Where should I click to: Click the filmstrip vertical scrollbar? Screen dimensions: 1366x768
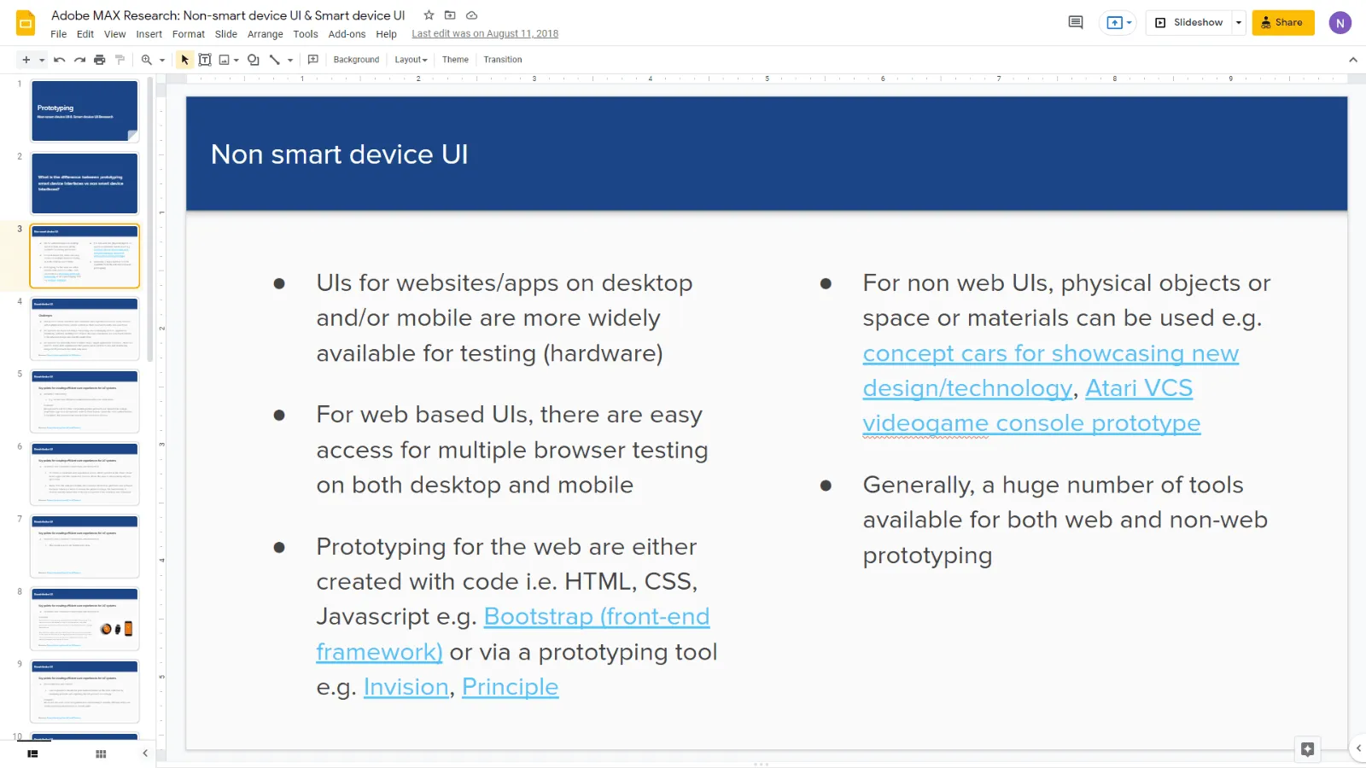coord(150,220)
